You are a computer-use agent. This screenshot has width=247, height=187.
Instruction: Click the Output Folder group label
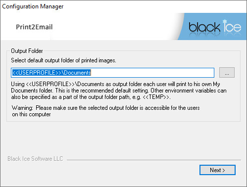pos(27,51)
